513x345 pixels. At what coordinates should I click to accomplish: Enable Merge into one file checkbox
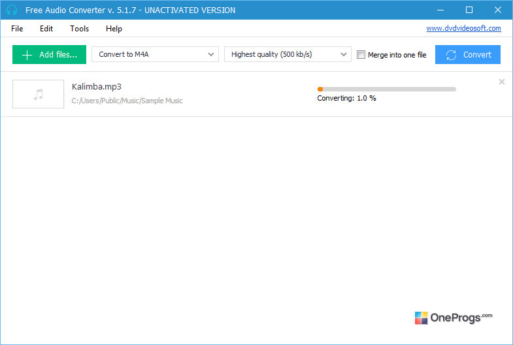[x=361, y=55]
